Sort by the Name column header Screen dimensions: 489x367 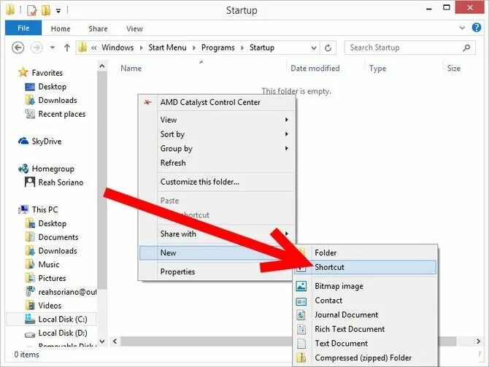pyautogui.click(x=131, y=69)
